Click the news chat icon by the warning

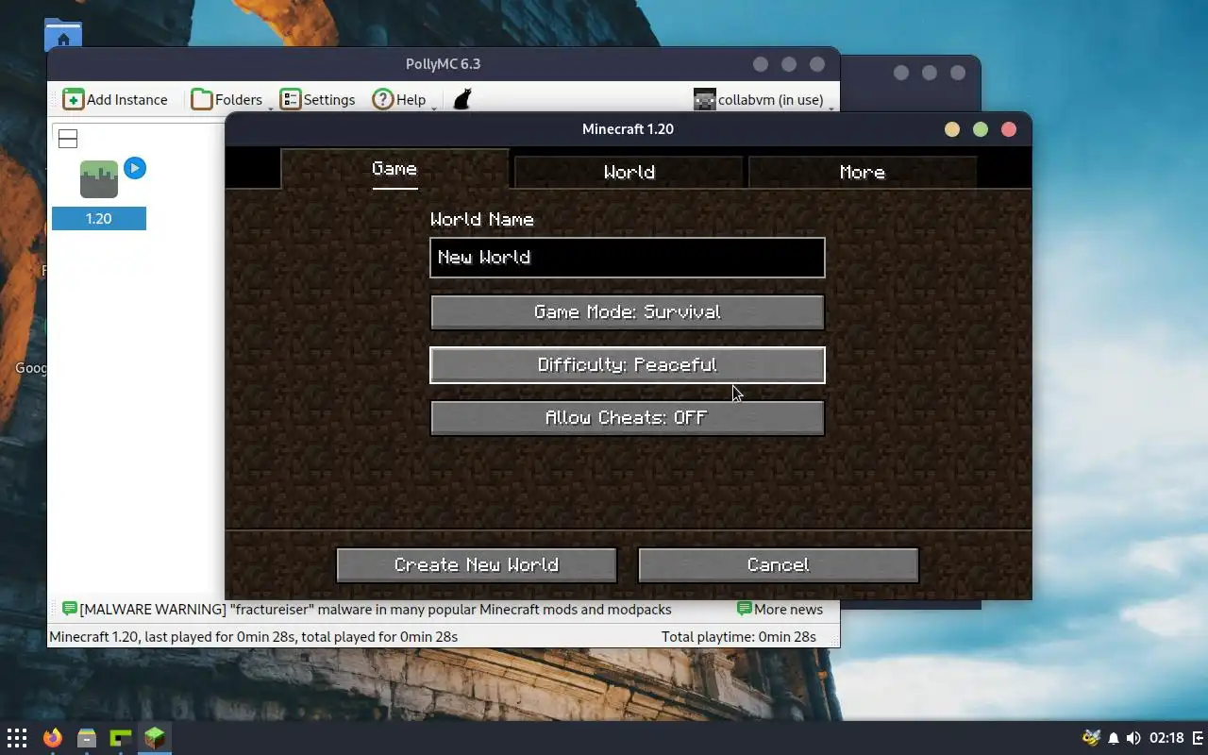69,610
